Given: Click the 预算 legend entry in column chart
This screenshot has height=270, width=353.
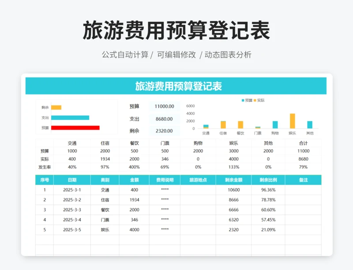Looking at the screenshot, I should (x=247, y=100).
